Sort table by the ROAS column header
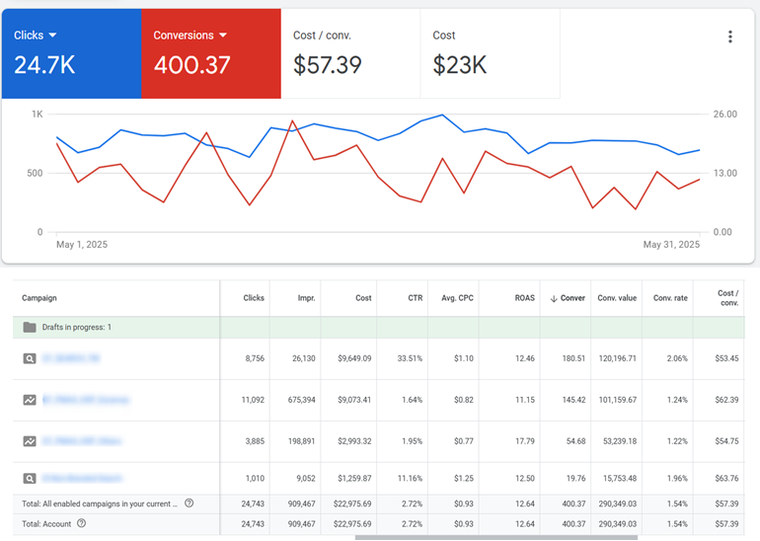 tap(524, 298)
